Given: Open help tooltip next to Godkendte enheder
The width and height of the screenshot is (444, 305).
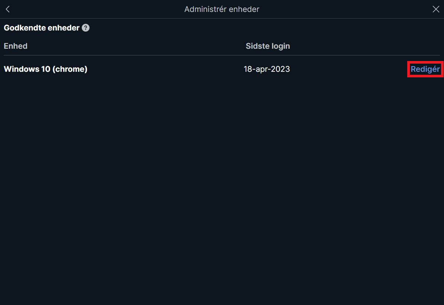Looking at the screenshot, I should [x=85, y=28].
